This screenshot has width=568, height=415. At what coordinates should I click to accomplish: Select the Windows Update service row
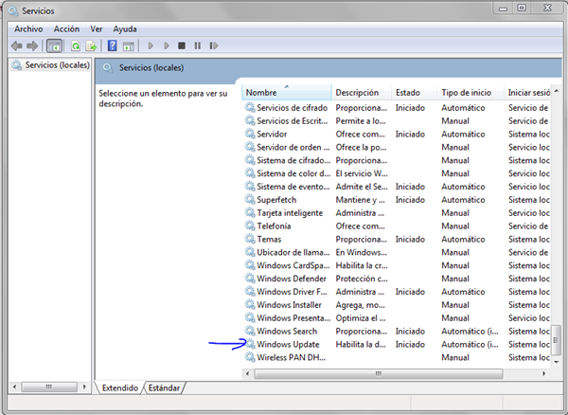tap(288, 344)
